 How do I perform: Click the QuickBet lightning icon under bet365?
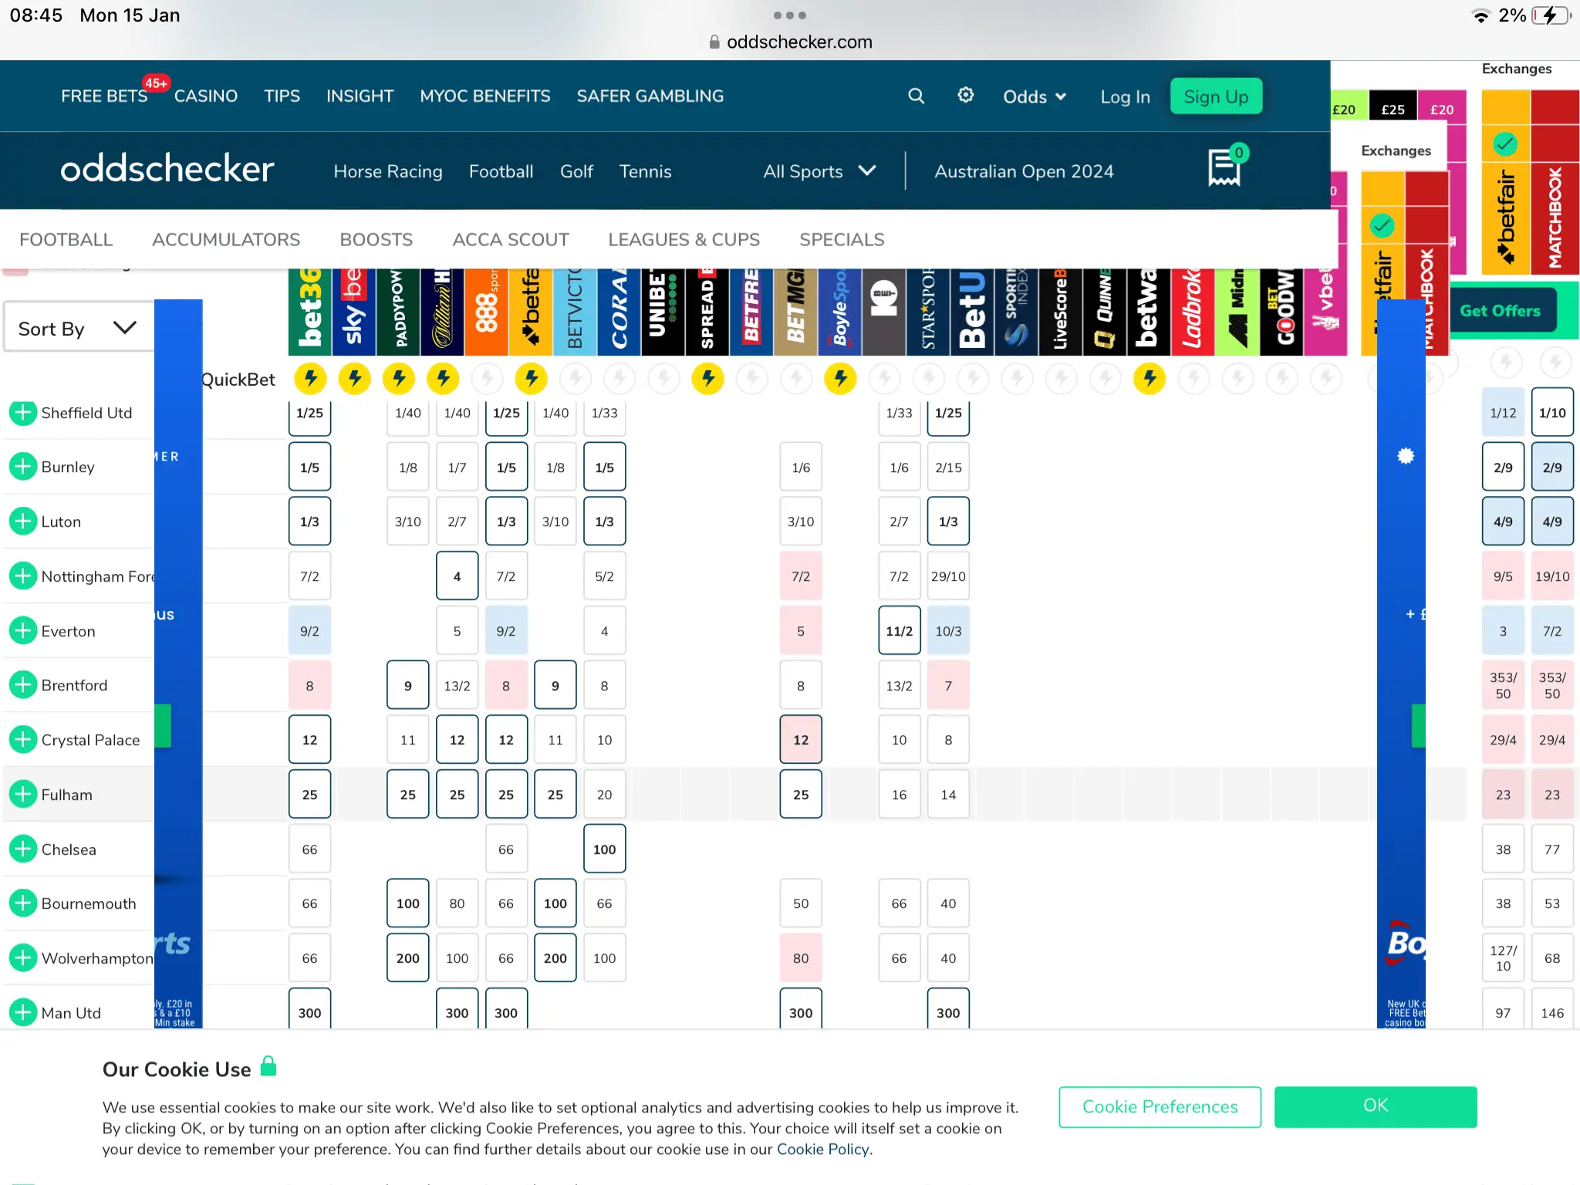310,378
